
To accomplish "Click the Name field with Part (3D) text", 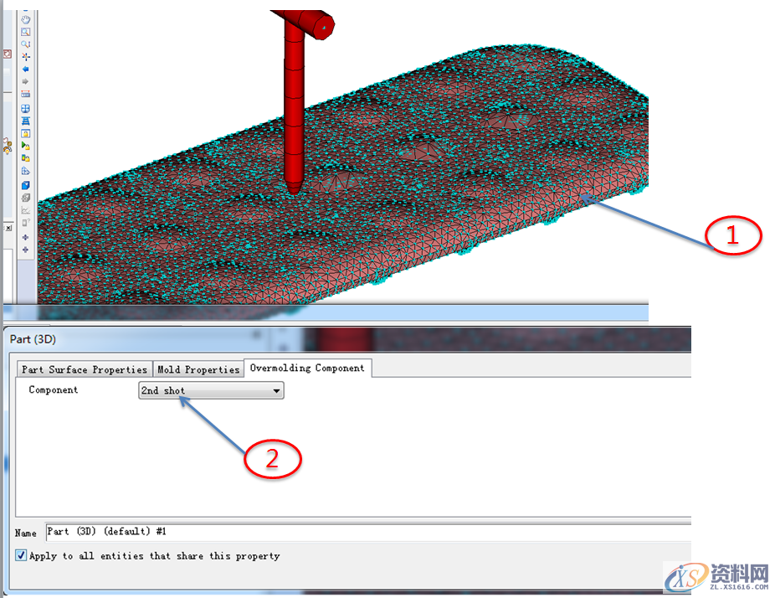I will click(x=368, y=532).
